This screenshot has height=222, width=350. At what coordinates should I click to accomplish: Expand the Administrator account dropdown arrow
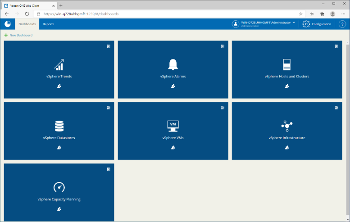tap(294, 23)
